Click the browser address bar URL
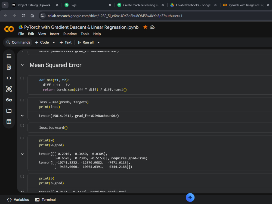The image size is (272, 204). pos(115,16)
